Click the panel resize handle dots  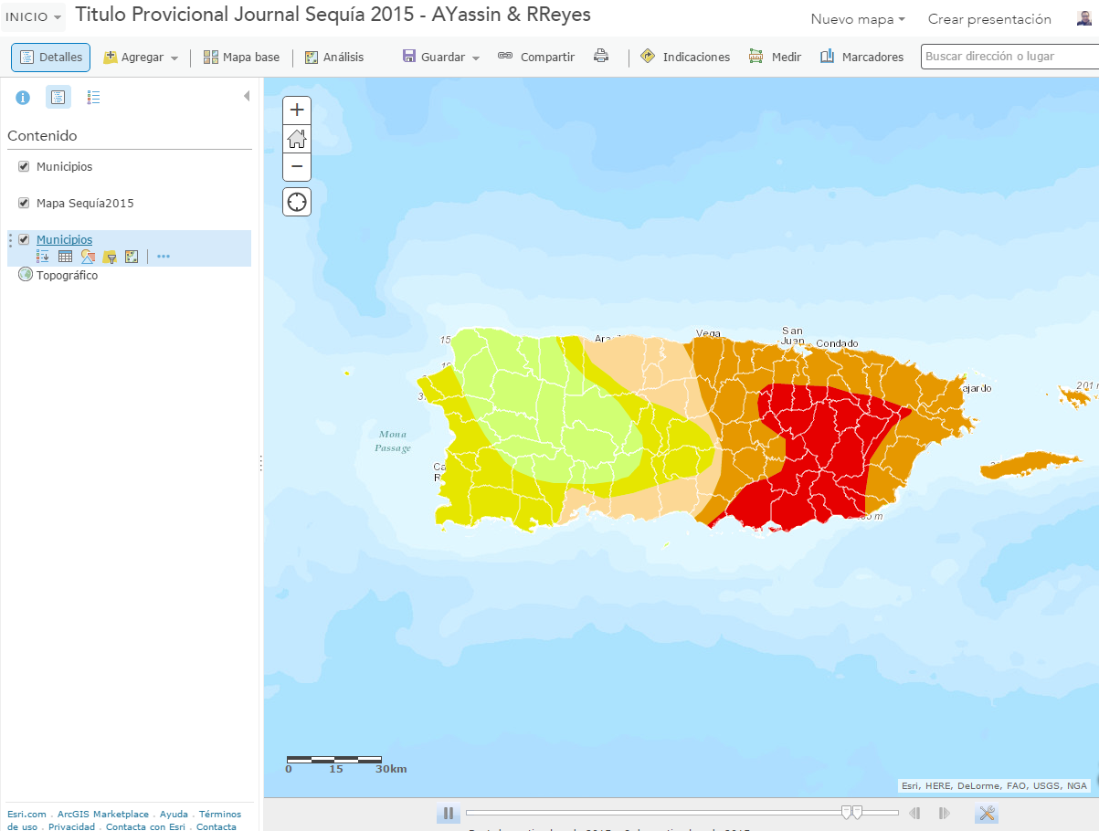tap(260, 463)
